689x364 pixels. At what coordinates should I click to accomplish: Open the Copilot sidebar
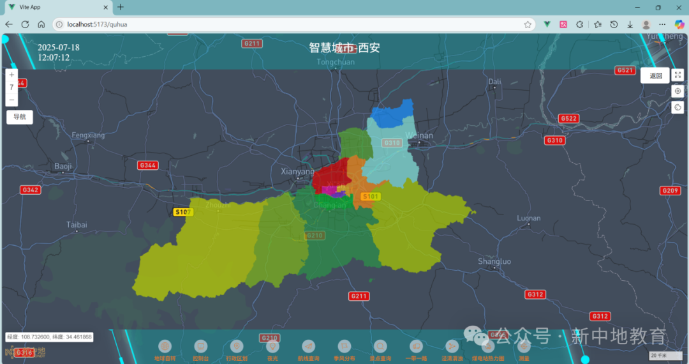click(679, 25)
